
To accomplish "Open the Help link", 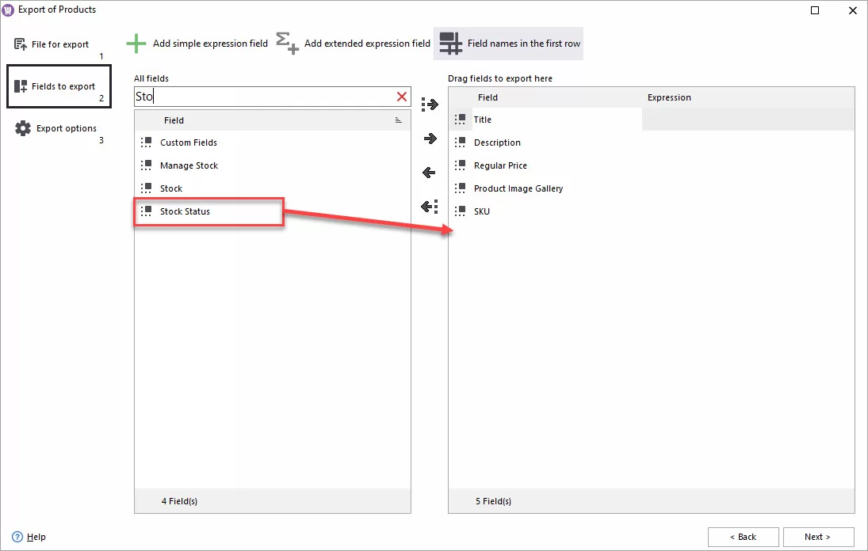I will [36, 537].
